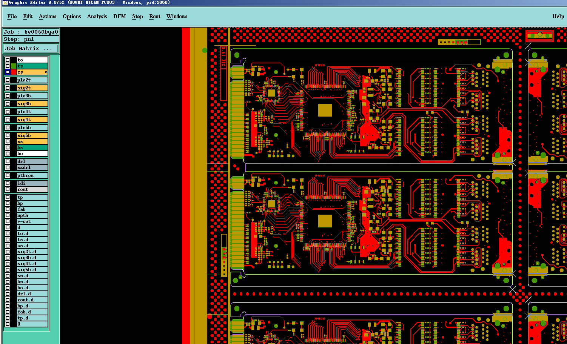
Task: Click the to.d layer name
Action: 32,233
